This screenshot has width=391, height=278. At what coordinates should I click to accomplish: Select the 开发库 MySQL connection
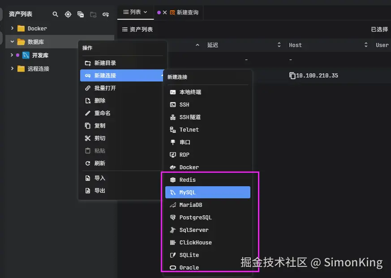click(x=40, y=55)
